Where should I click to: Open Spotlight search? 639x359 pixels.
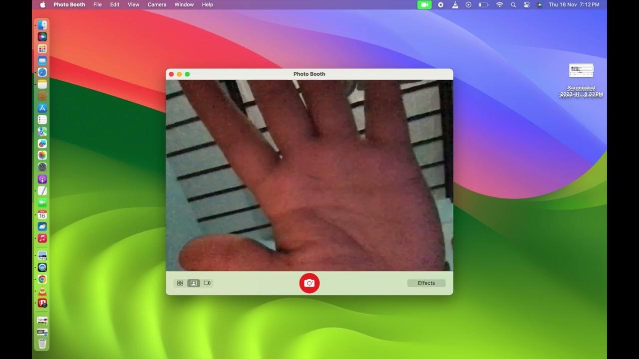513,4
